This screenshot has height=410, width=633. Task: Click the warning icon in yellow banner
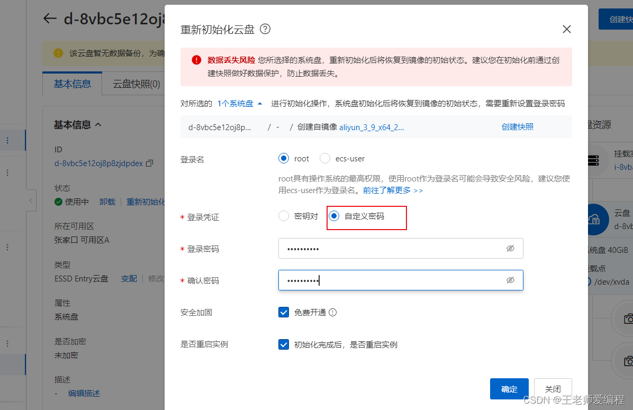(x=59, y=53)
